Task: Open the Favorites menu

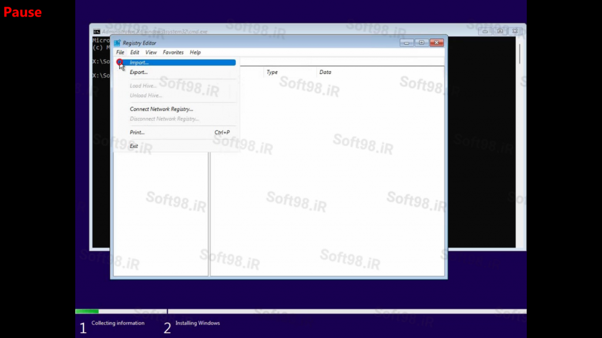Action: click(x=173, y=52)
